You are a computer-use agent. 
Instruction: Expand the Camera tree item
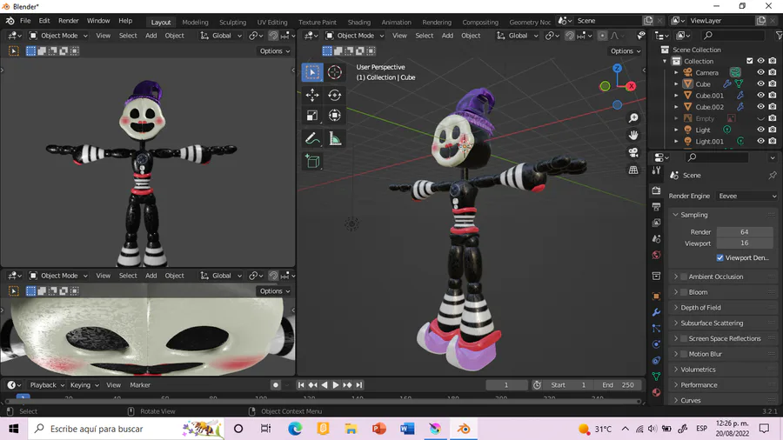676,73
